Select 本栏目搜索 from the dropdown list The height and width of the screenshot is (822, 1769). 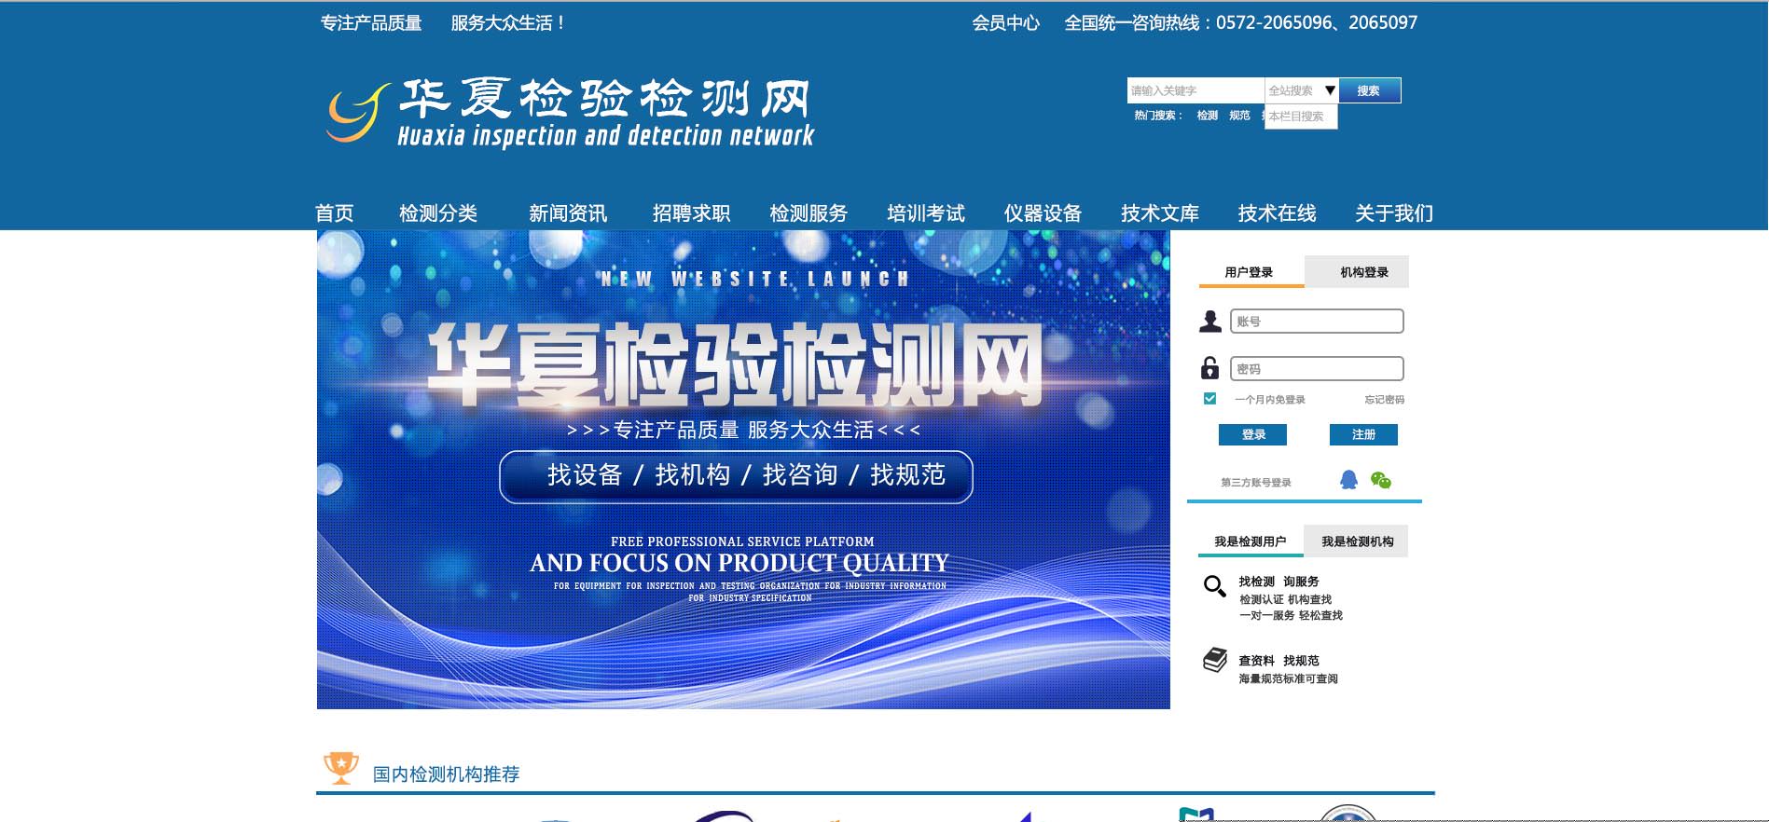[1300, 116]
